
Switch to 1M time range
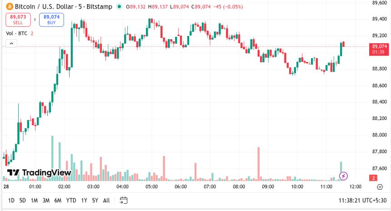pos(34,200)
